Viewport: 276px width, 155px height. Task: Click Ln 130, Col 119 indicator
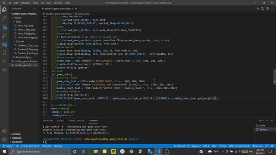181,146
